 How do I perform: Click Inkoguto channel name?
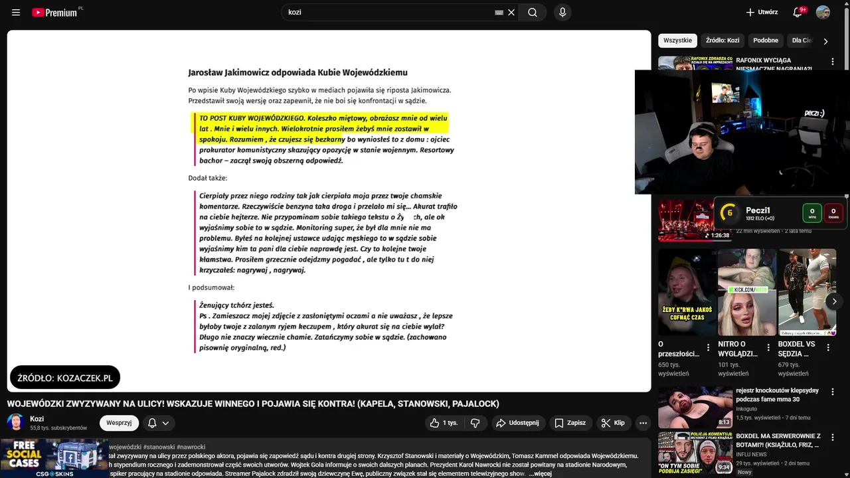pos(746,409)
